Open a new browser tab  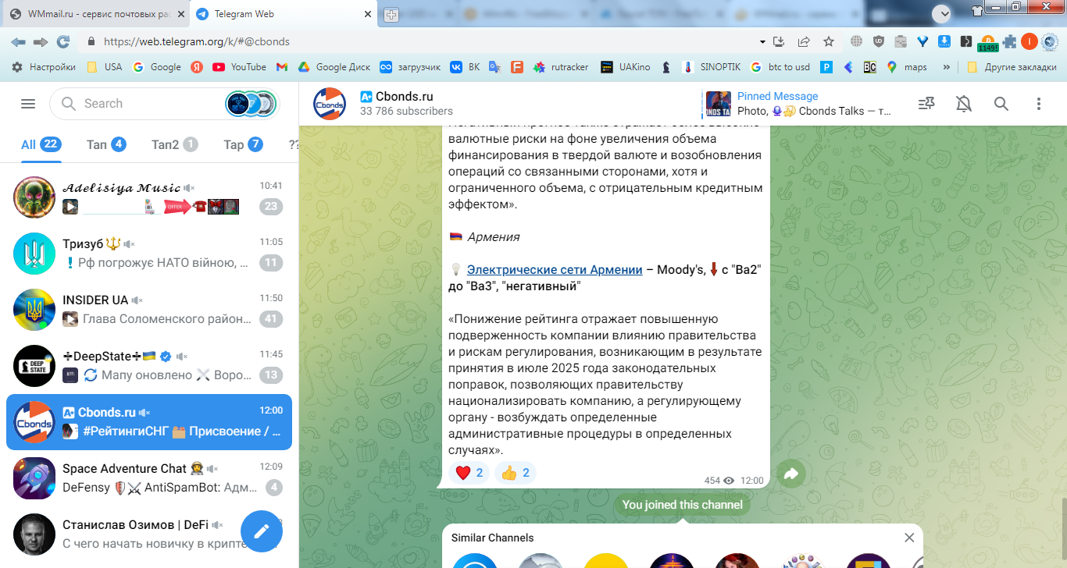point(391,15)
